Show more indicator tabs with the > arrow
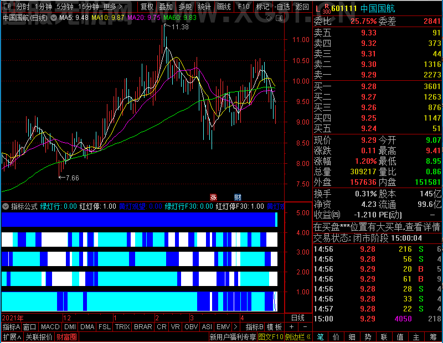Image resolution: width=443 pixels, height=343 pixels. click(x=236, y=327)
